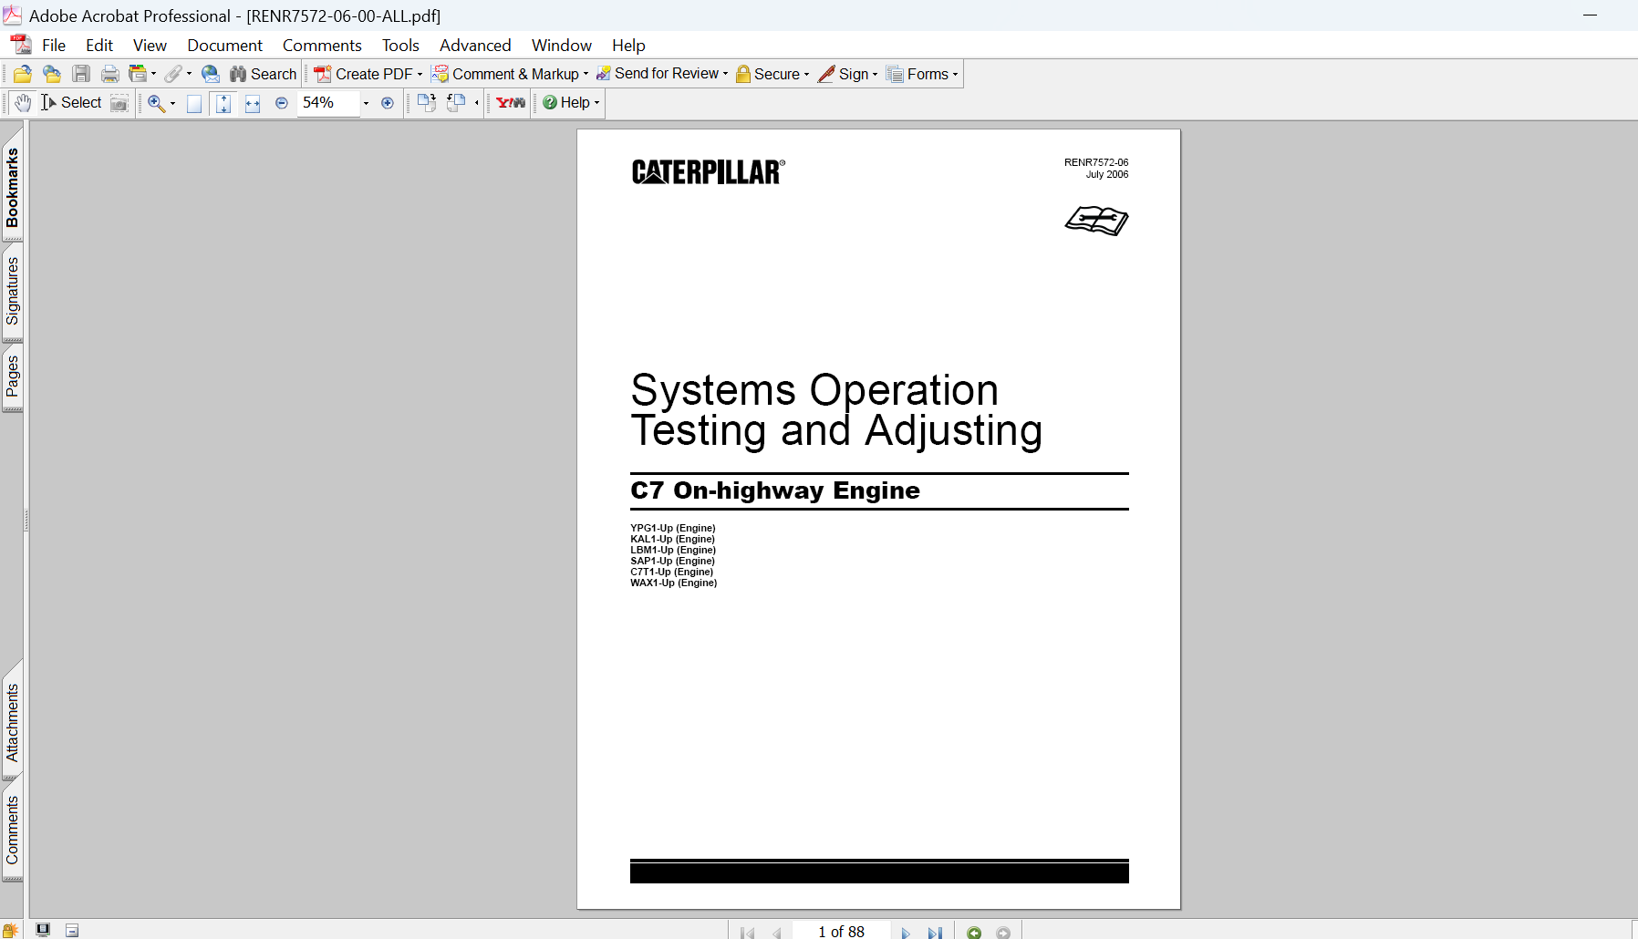The width and height of the screenshot is (1638, 939).
Task: Open the View menu
Action: (150, 46)
